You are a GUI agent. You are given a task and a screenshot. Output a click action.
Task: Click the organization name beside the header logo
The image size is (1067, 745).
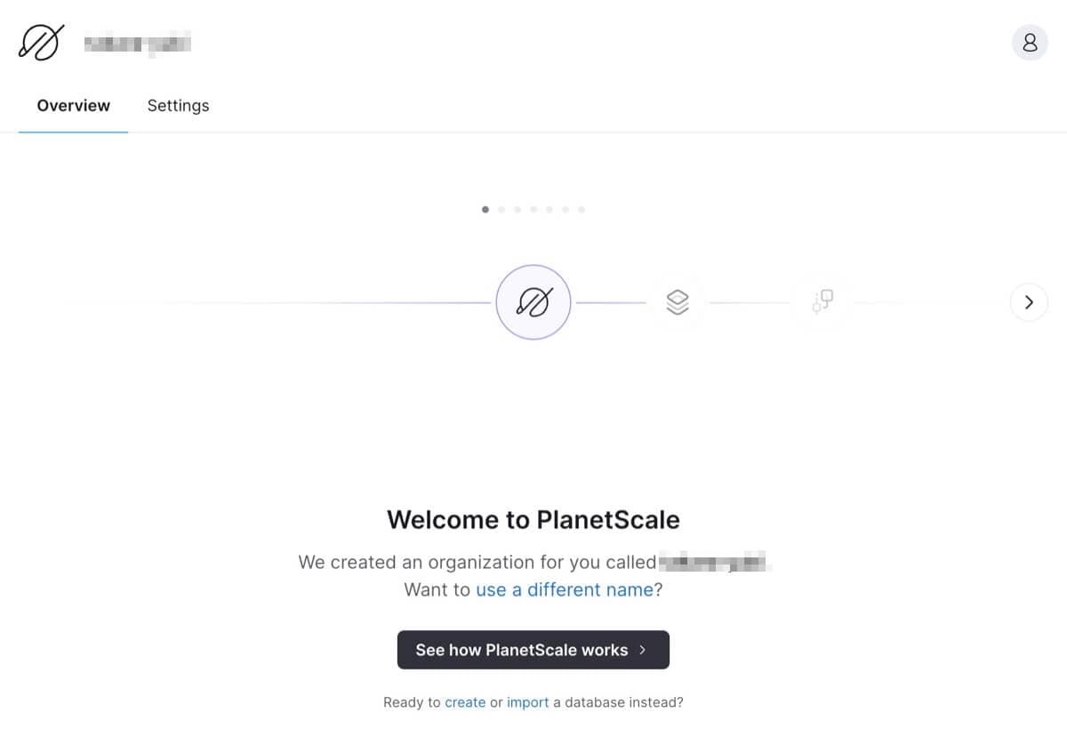pyautogui.click(x=138, y=42)
